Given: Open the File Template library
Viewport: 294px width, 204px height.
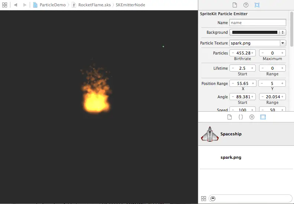Looking at the screenshot, I should coord(229,117).
